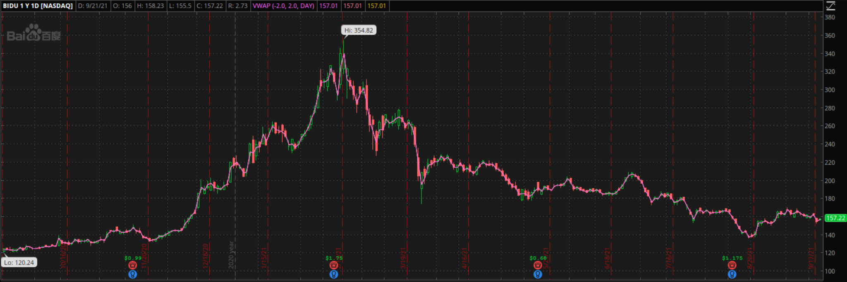The image size is (847, 282).
Task: Click the 8/20/21 expiration date marker
Action: click(x=750, y=258)
